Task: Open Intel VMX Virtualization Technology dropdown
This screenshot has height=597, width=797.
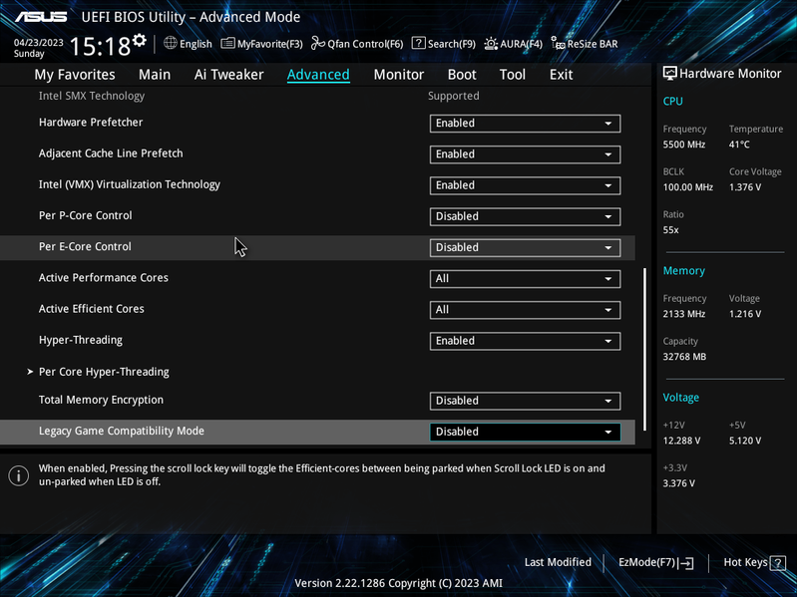Action: [x=525, y=185]
